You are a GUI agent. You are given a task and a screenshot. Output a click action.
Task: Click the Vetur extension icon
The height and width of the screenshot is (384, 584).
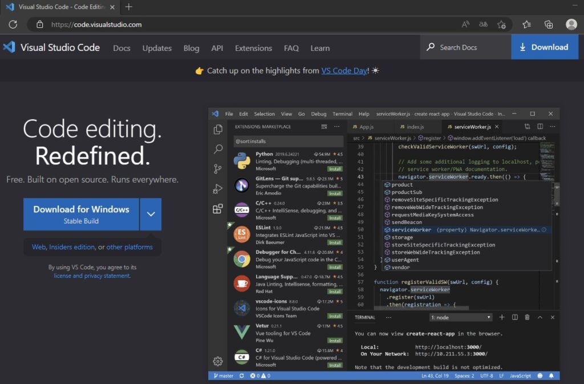[x=242, y=332]
